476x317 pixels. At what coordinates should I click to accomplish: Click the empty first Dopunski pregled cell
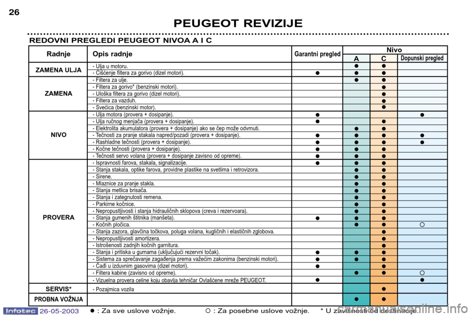(422, 65)
